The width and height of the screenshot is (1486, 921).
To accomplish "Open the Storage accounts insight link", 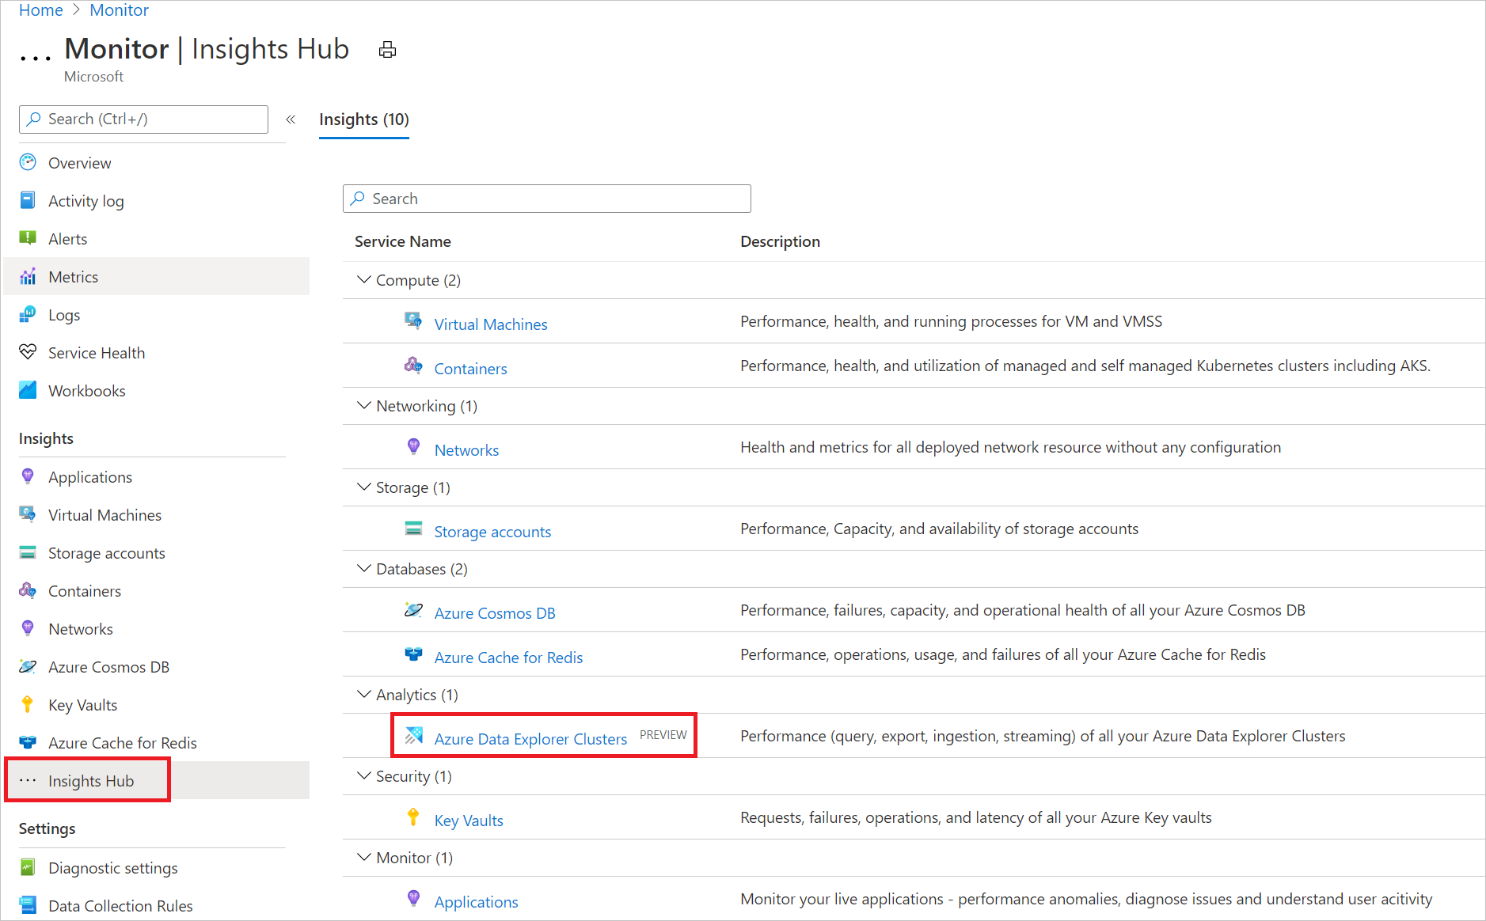I will [492, 531].
